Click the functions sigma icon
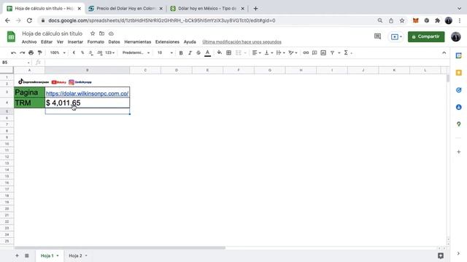Image resolution: width=467 pixels, height=262 pixels. click(346, 52)
